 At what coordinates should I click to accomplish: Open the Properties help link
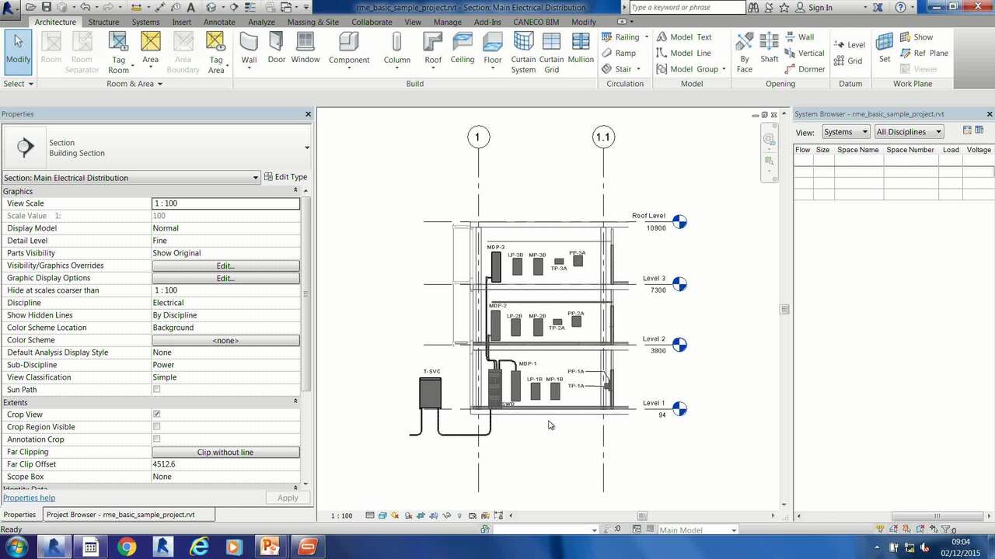pyautogui.click(x=29, y=498)
